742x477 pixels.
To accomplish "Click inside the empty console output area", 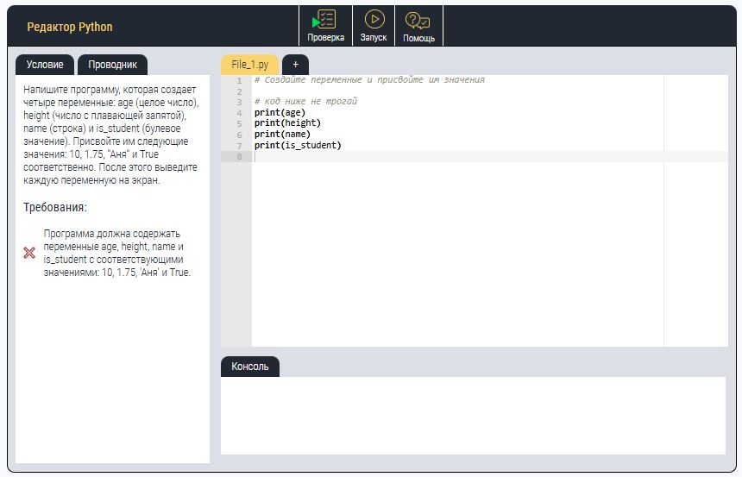I will point(473,415).
